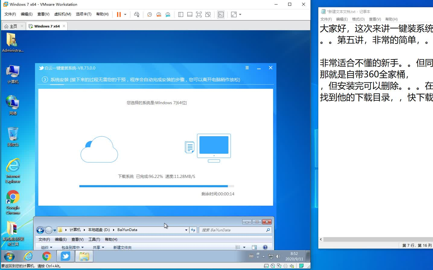Image resolution: width=433 pixels, height=270 pixels.
Task: Expand the address bar history dropdown
Action: 186,230
